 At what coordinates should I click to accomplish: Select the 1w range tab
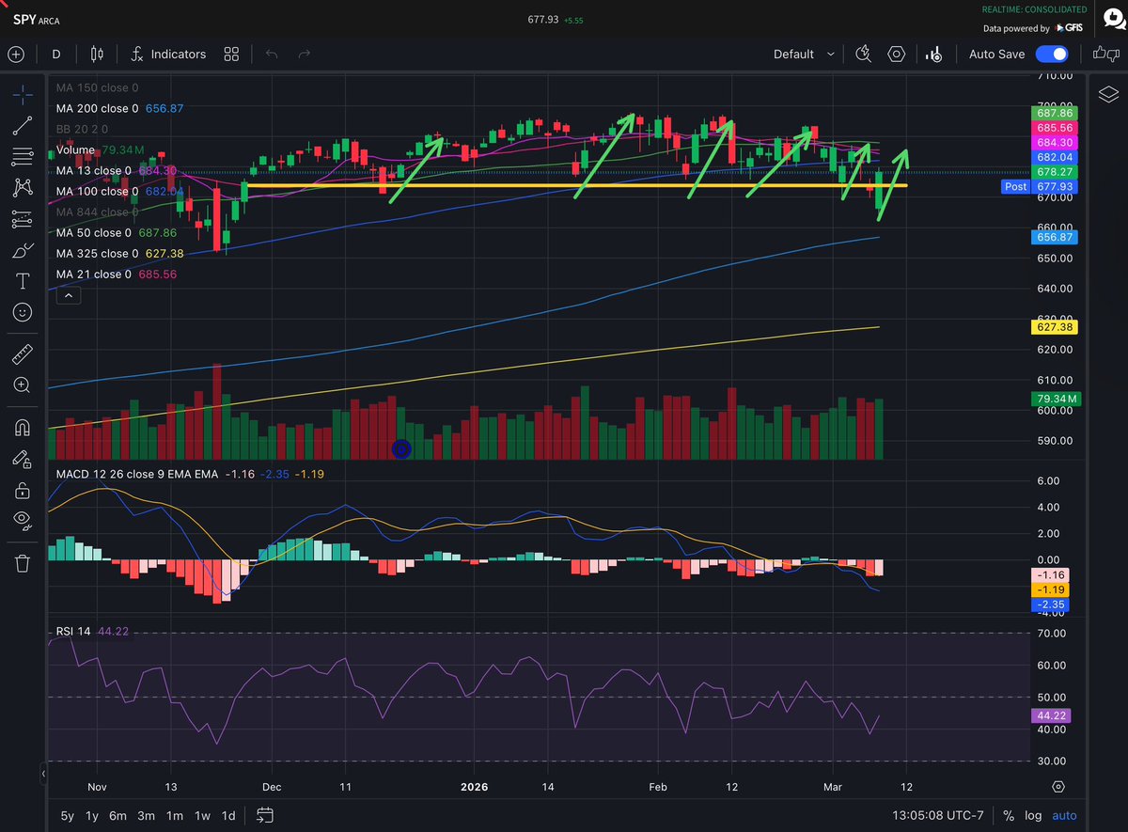coord(202,815)
